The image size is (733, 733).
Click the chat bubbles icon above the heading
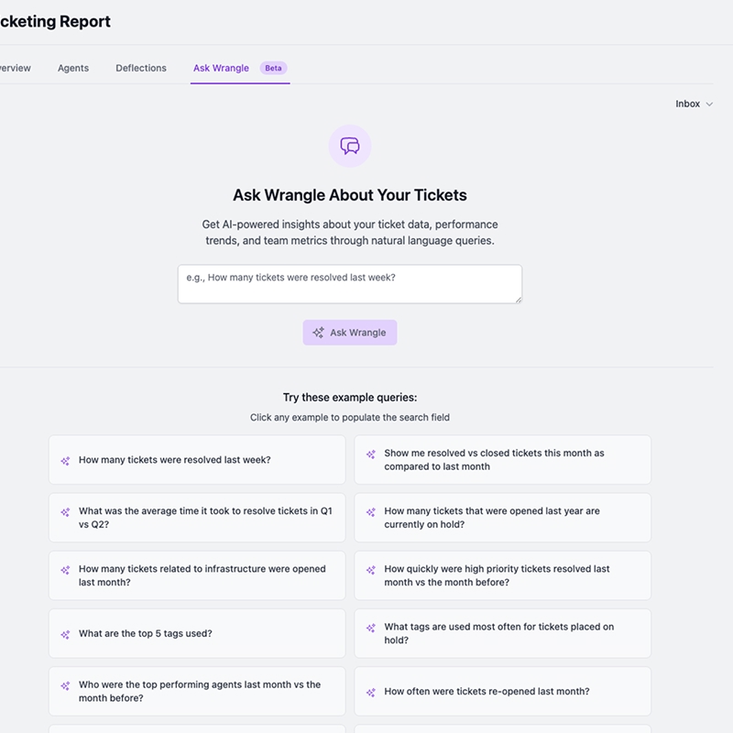(x=350, y=146)
